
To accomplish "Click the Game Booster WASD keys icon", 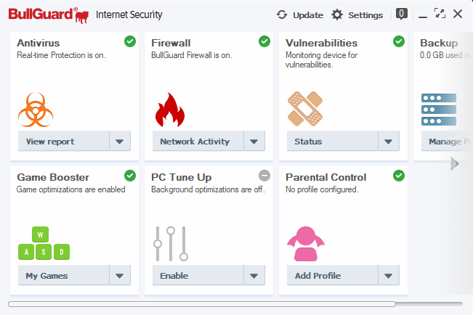I will (x=44, y=244).
